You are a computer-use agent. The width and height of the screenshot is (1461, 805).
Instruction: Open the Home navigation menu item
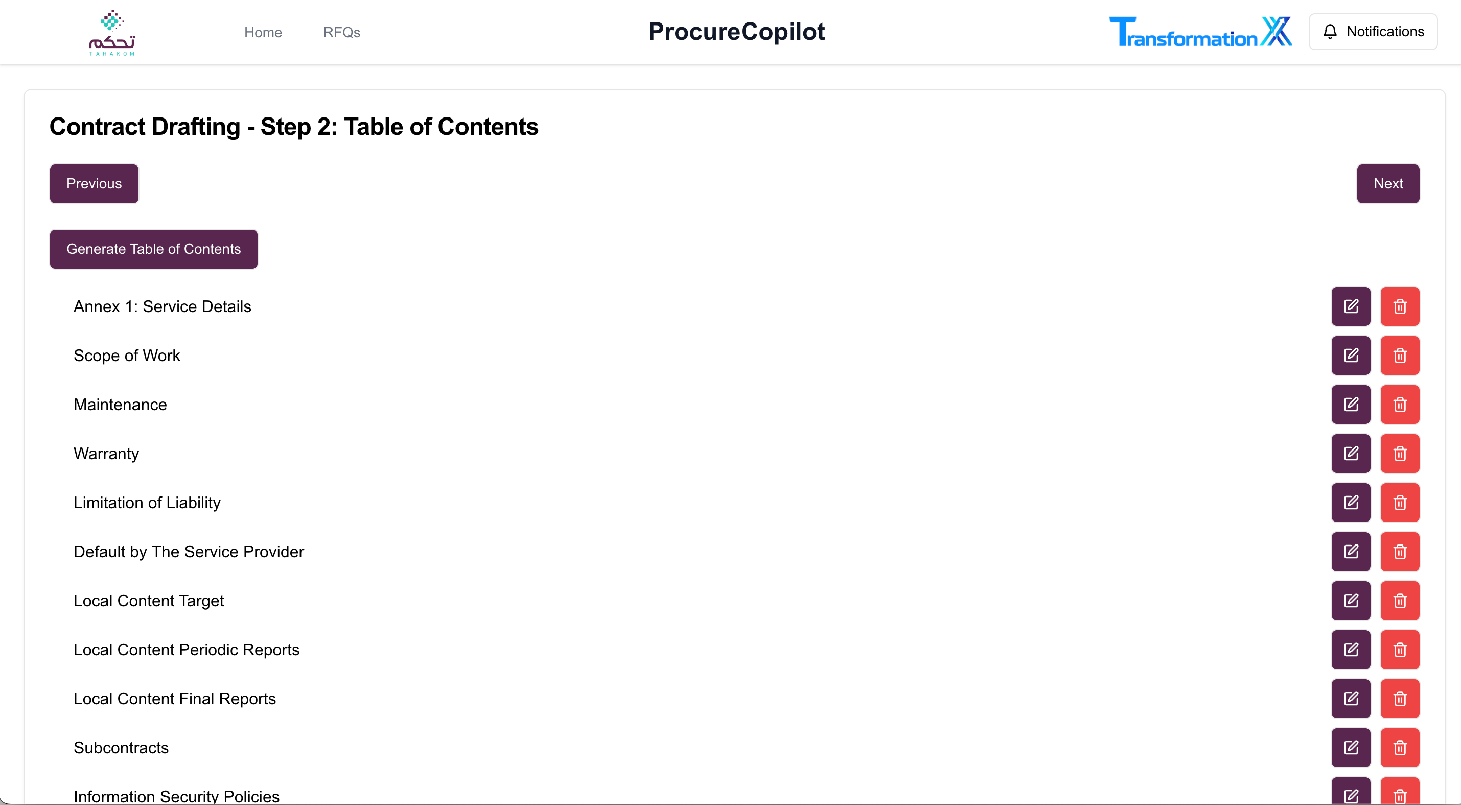tap(263, 32)
